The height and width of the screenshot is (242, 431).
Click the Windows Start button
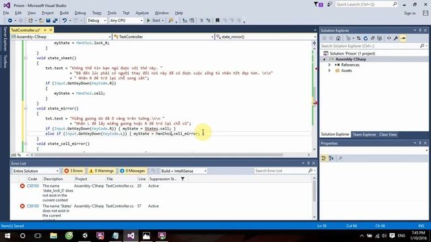pyautogui.click(x=7, y=236)
